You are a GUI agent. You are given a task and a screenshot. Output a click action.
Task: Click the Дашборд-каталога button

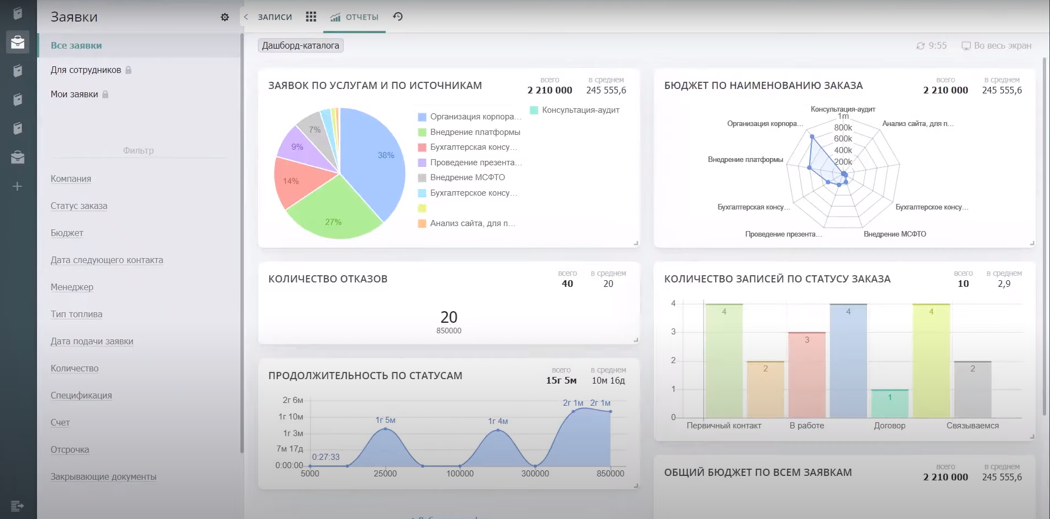click(x=301, y=45)
